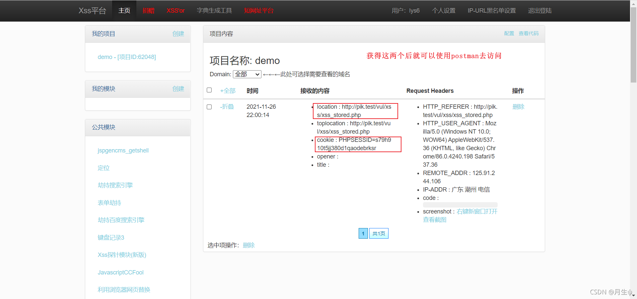Click 创建 in 我的项目 panel
This screenshot has height=299, width=637.
pyautogui.click(x=178, y=34)
